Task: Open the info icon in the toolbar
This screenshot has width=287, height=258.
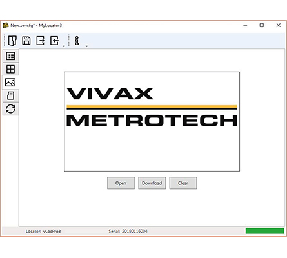Action: 77,41
